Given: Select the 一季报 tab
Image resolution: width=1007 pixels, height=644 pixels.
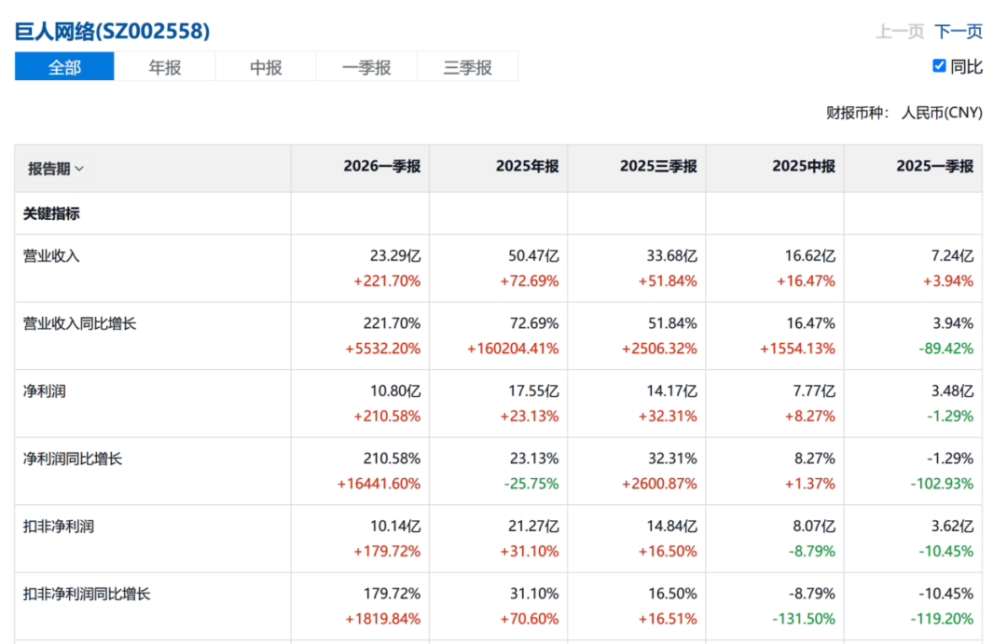Looking at the screenshot, I should pyautogui.click(x=366, y=67).
